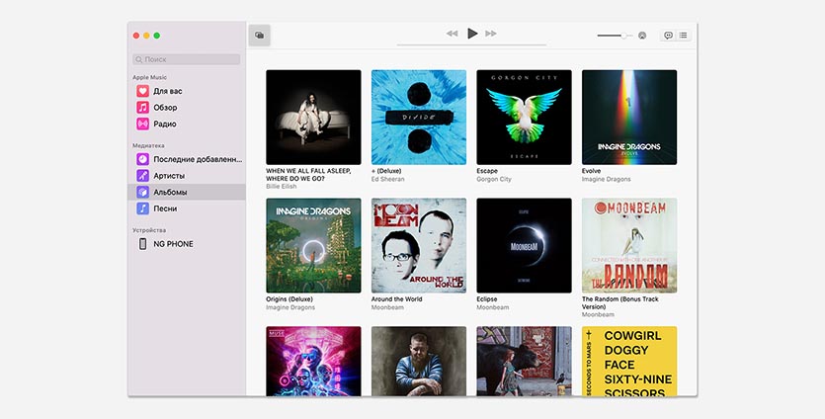Open the Muse neon album cover
Screen dimensions: 825x419
tap(313, 361)
